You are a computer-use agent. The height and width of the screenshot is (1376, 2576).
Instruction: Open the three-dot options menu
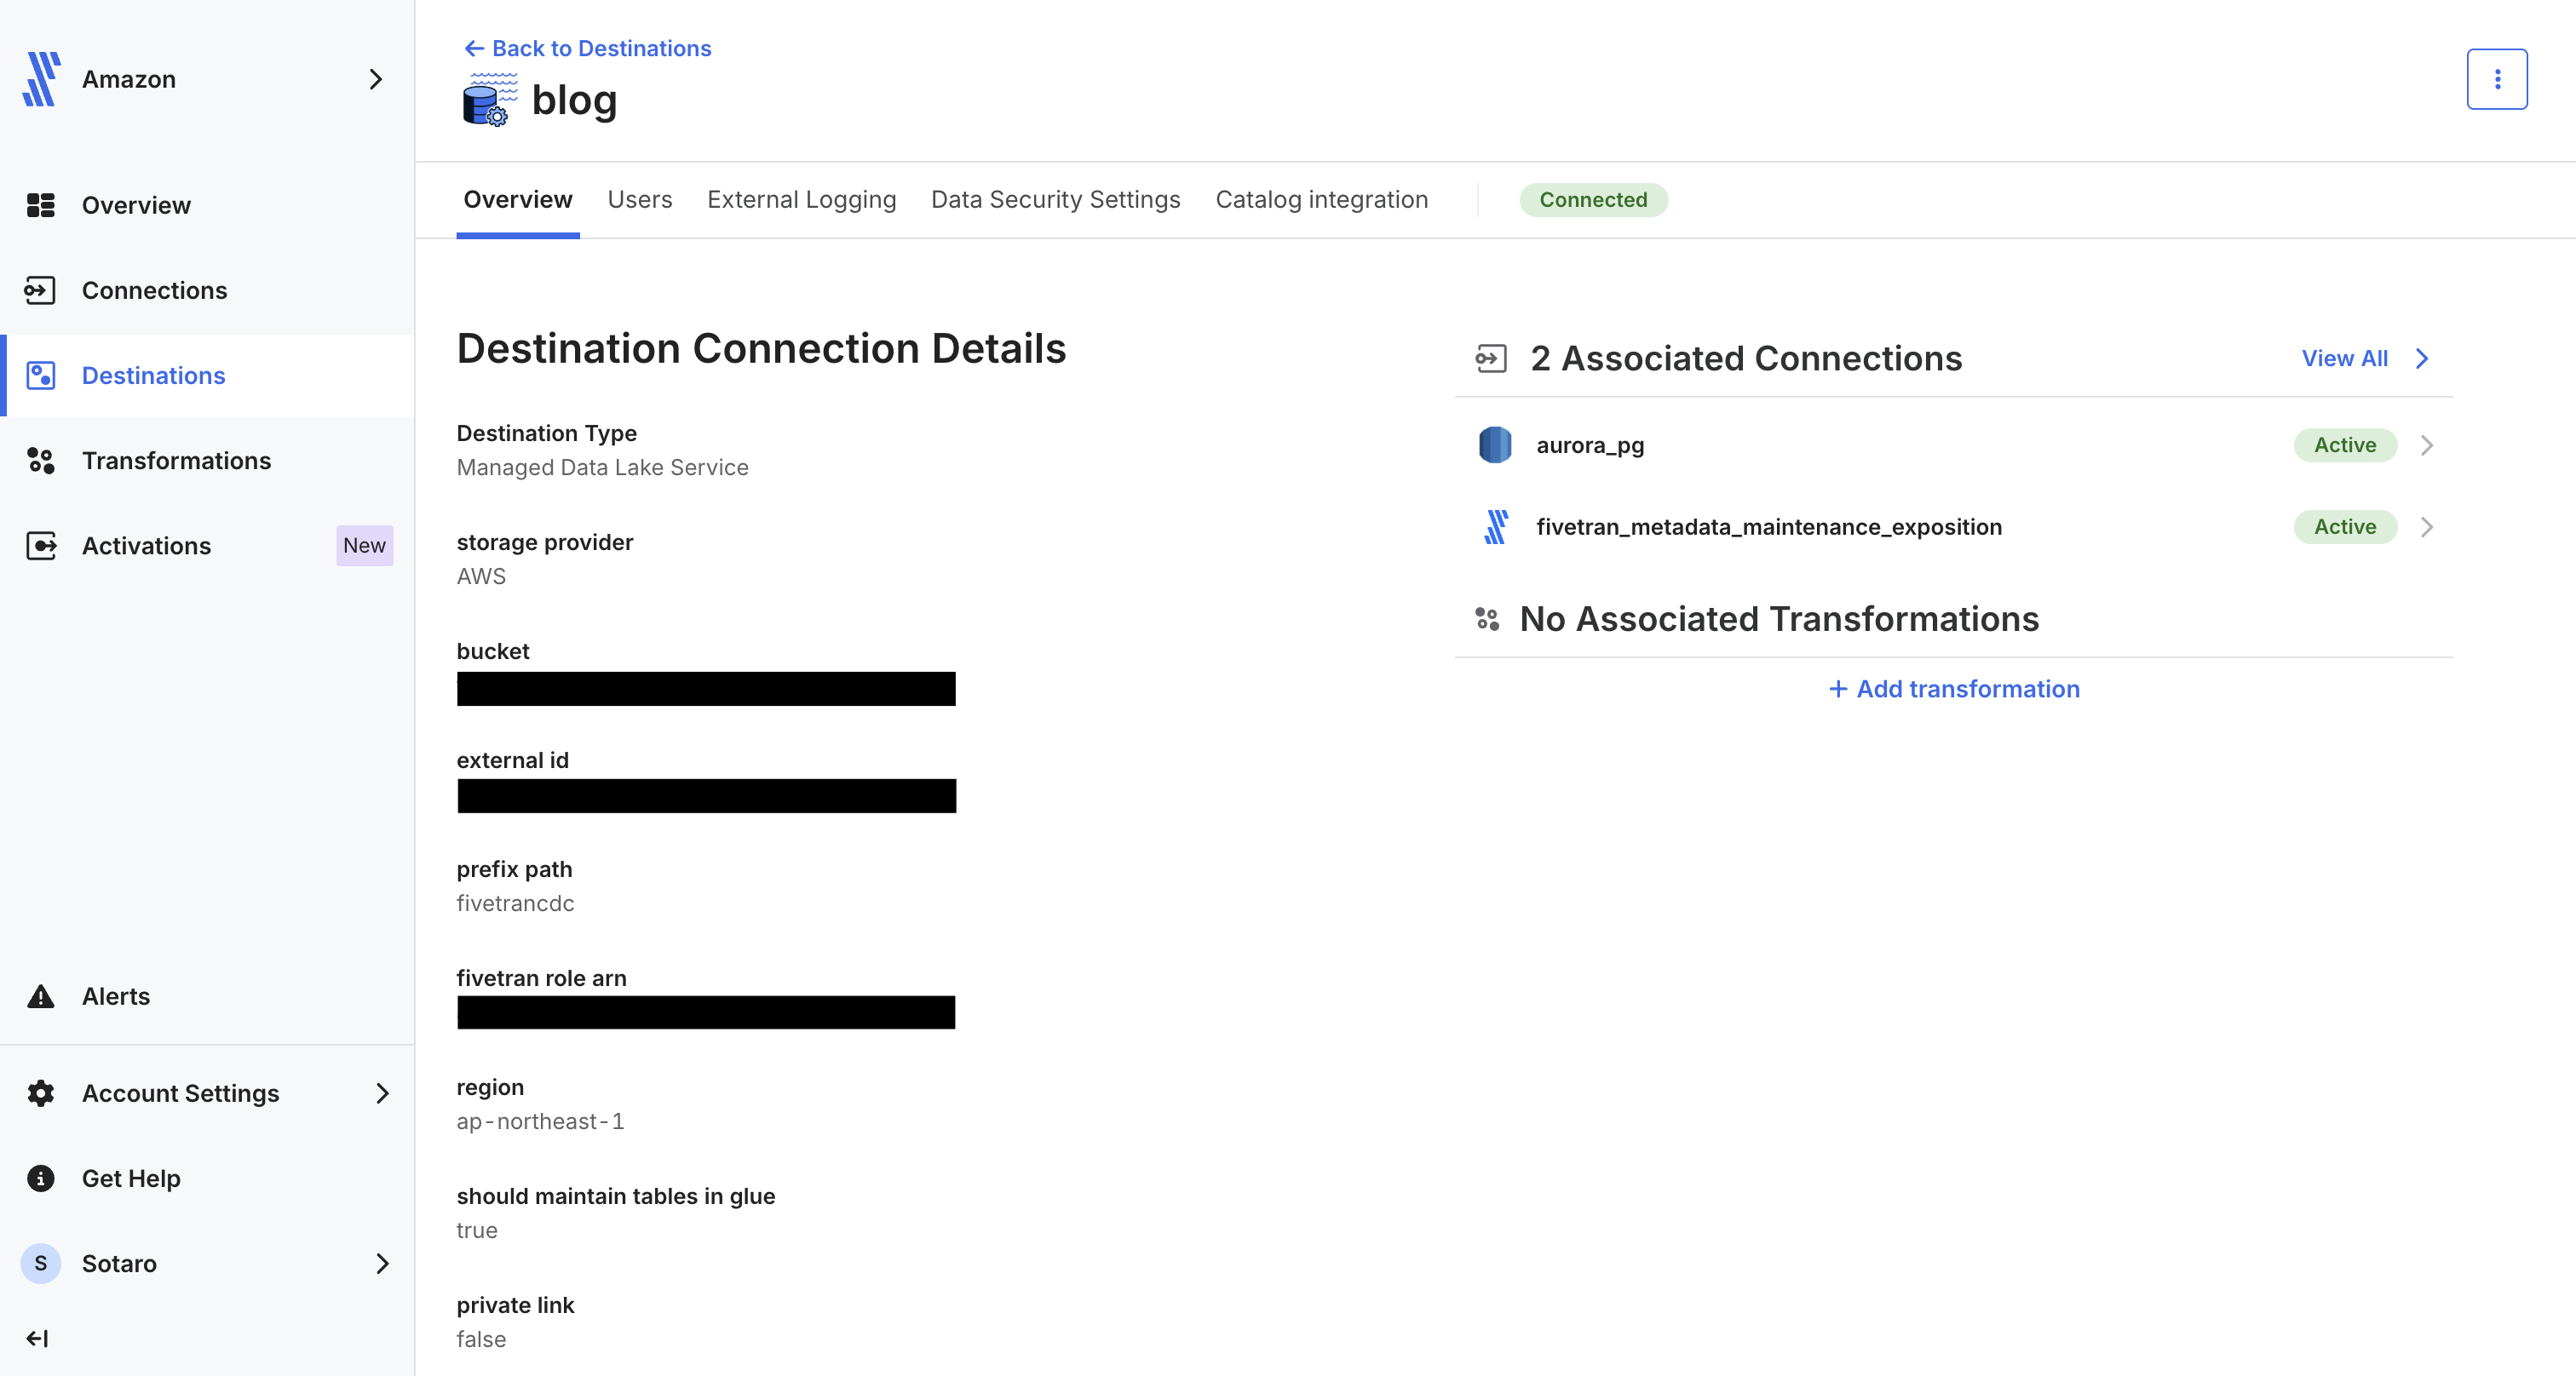pos(2496,79)
